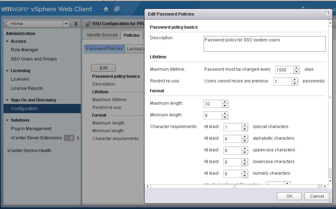Image resolution: width=336 pixels, height=209 pixels.
Task: Select the Password Policies sub-tab
Action: (x=104, y=49)
